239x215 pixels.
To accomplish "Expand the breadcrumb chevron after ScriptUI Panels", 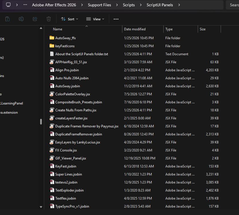I will 179,5.
